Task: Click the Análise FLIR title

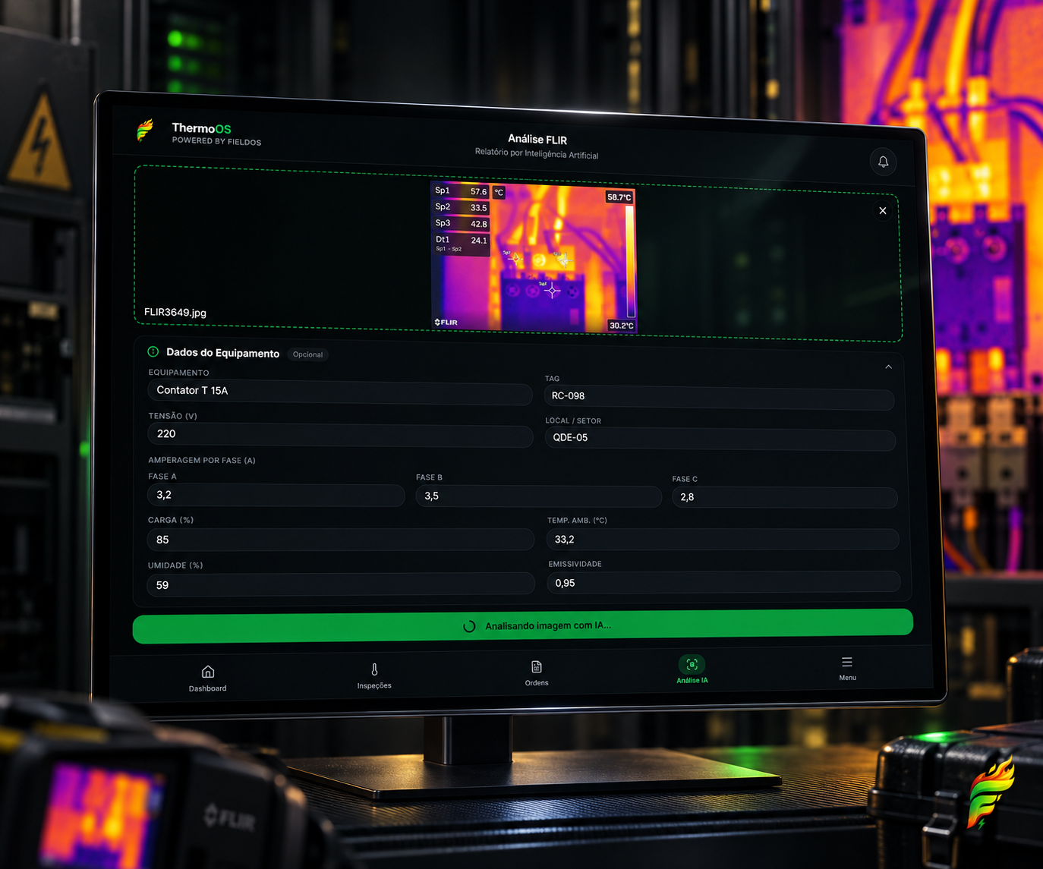Action: (x=537, y=140)
